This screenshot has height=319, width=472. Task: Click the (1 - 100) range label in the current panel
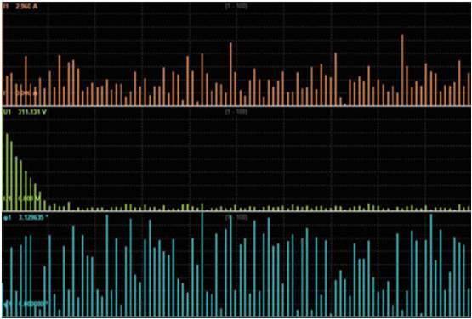(x=236, y=6)
